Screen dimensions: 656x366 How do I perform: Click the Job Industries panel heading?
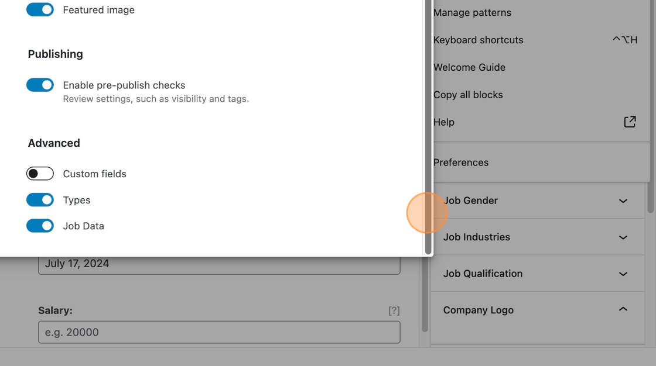(x=477, y=237)
